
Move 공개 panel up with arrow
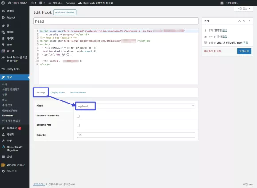click(x=239, y=21)
